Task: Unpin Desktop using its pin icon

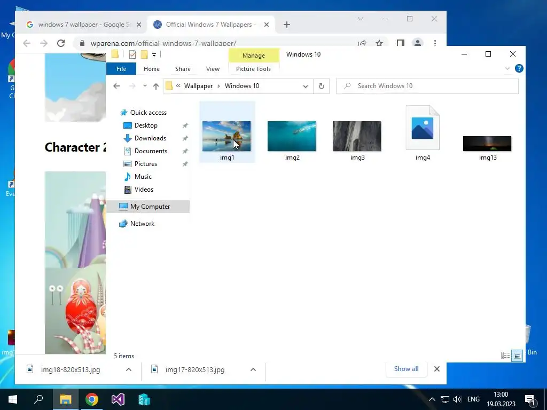Action: point(185,125)
